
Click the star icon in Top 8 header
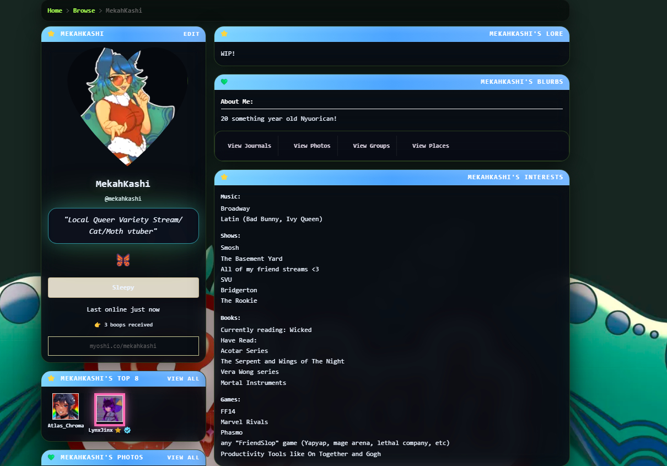click(x=51, y=378)
